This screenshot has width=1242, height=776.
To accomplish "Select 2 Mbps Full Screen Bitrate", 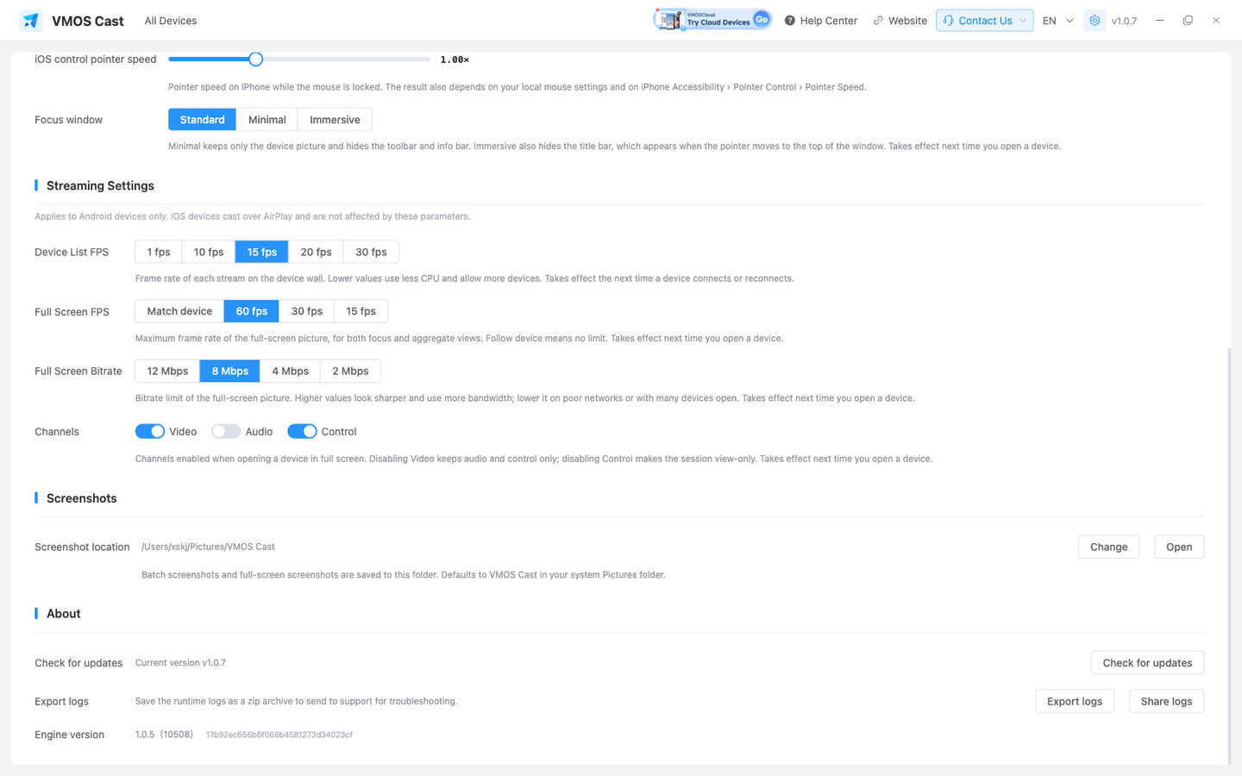I will [x=350, y=371].
